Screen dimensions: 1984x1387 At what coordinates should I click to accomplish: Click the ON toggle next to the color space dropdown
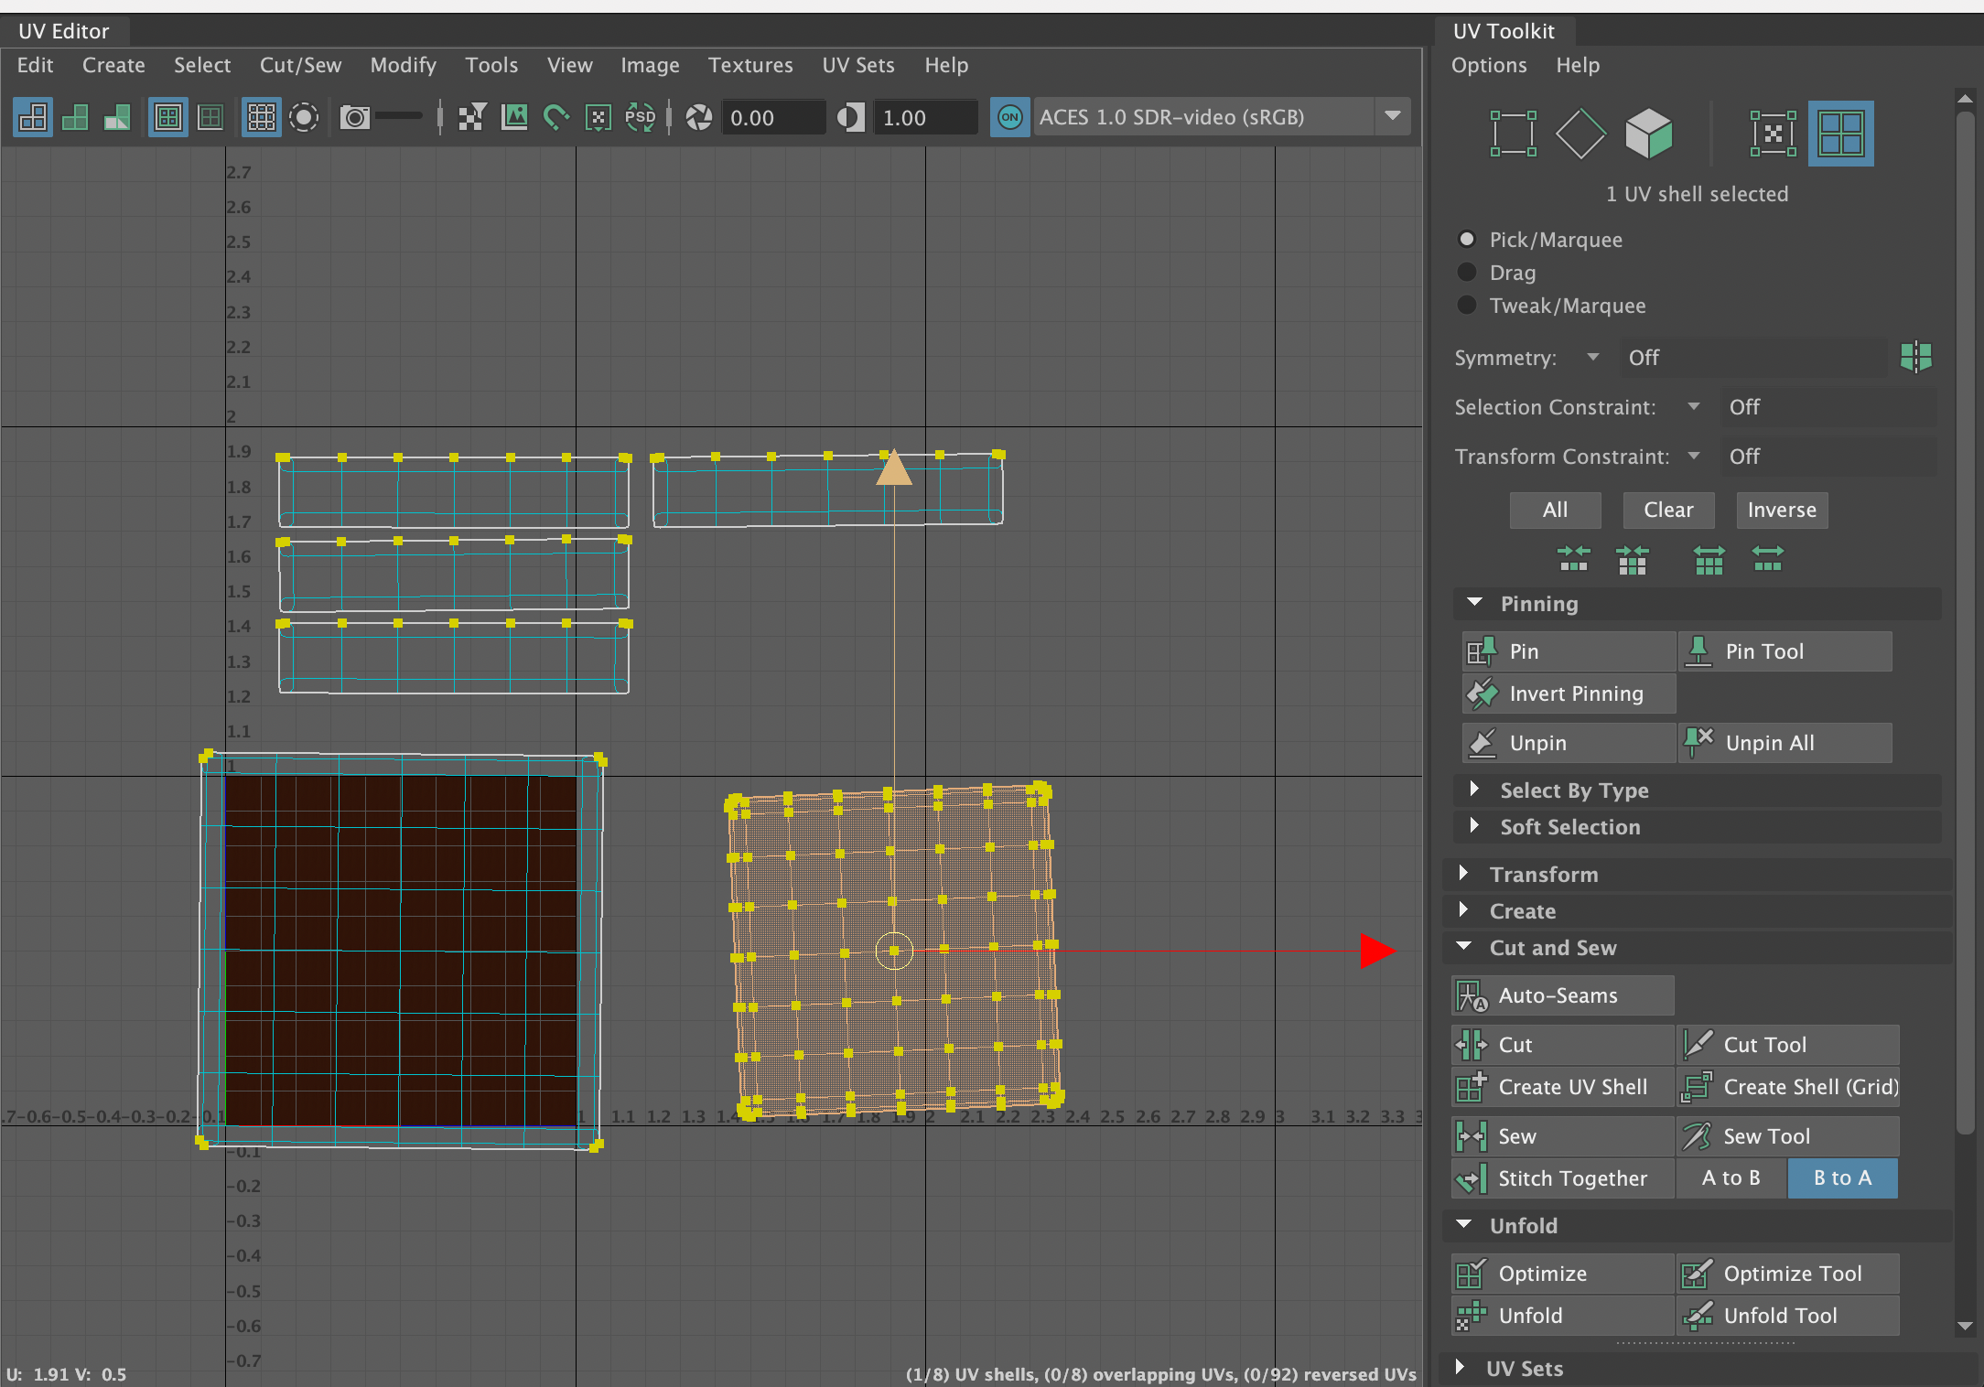pos(1009,117)
